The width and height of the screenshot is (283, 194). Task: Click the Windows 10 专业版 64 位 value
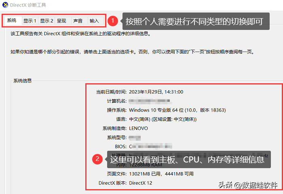click(x=177, y=110)
